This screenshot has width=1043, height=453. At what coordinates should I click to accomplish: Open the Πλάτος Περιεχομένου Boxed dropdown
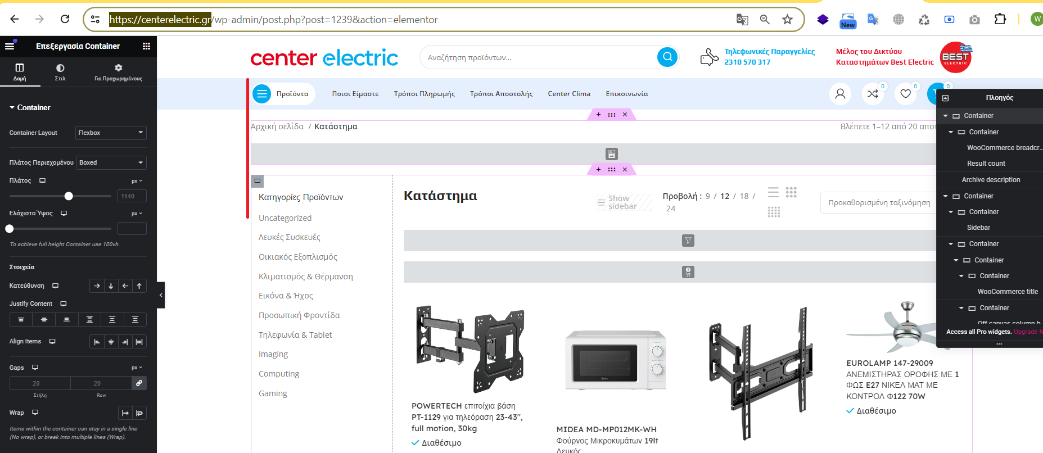coord(111,162)
